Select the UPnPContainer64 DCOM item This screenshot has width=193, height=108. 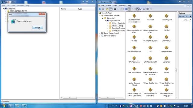click(x=150, y=60)
